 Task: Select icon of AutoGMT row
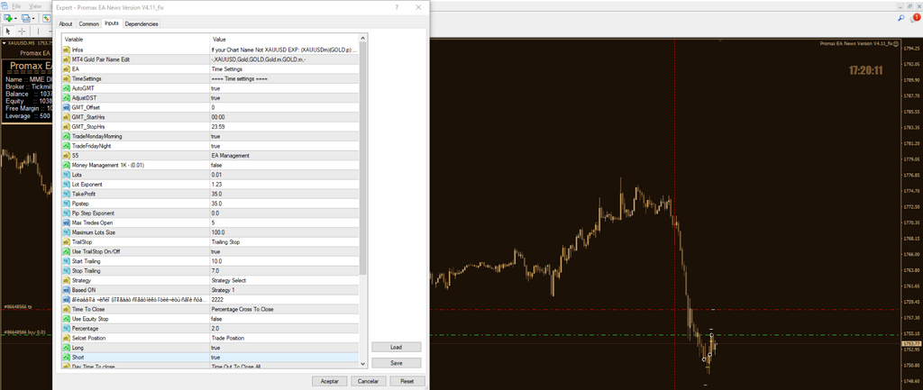pos(67,88)
